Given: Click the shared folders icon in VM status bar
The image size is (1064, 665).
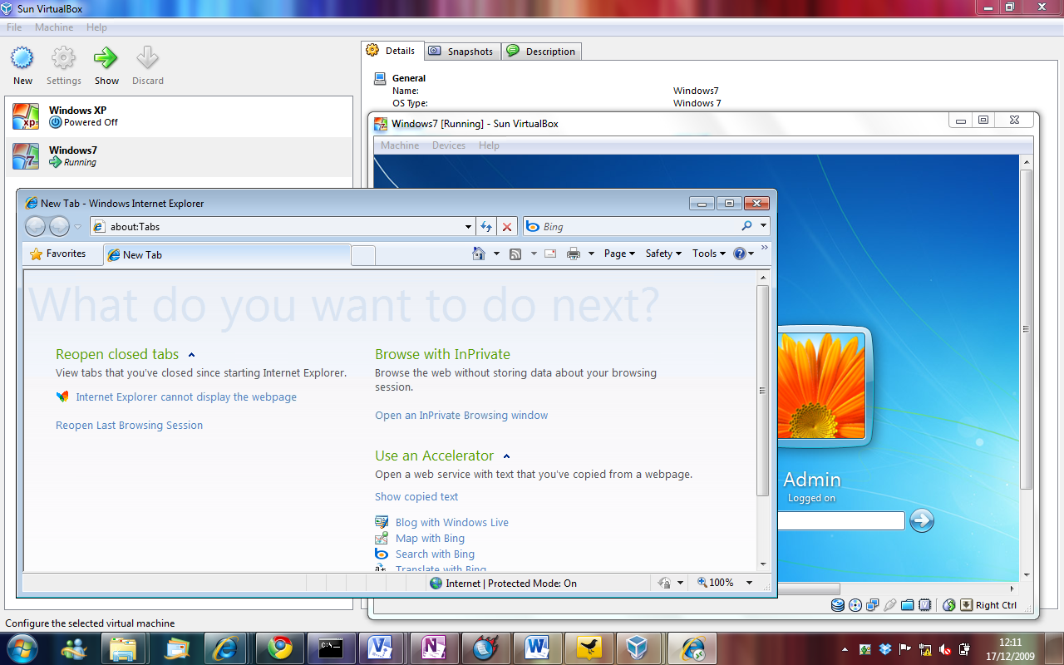Looking at the screenshot, I should [x=908, y=605].
